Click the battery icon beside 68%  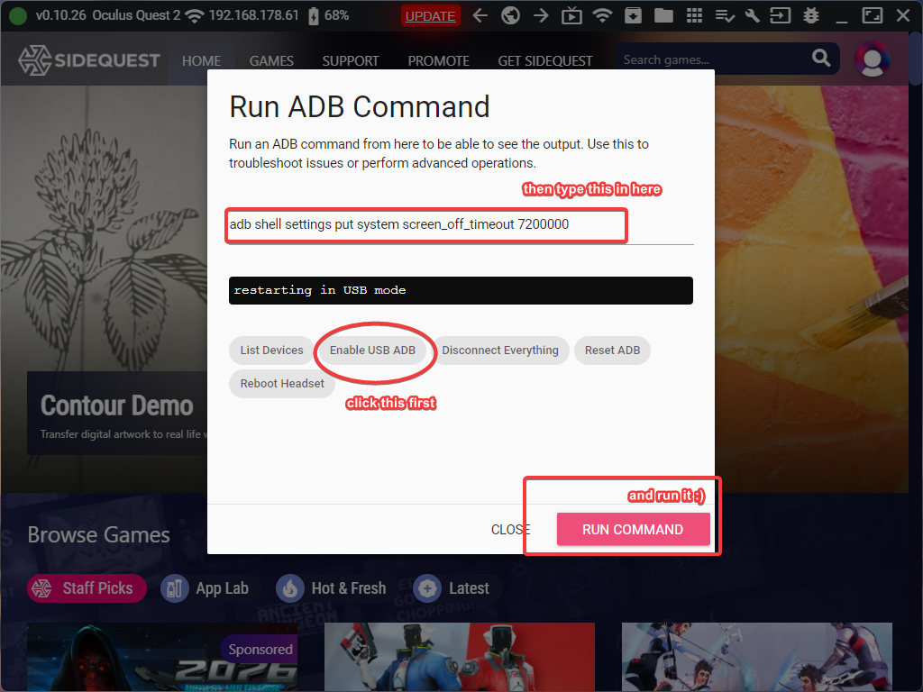click(x=314, y=16)
